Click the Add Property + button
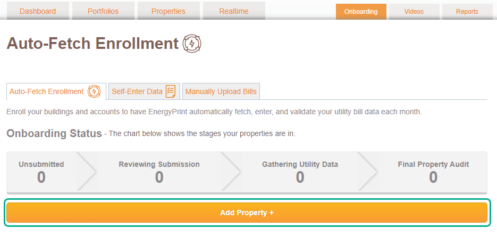This screenshot has height=237, width=497. click(x=247, y=213)
